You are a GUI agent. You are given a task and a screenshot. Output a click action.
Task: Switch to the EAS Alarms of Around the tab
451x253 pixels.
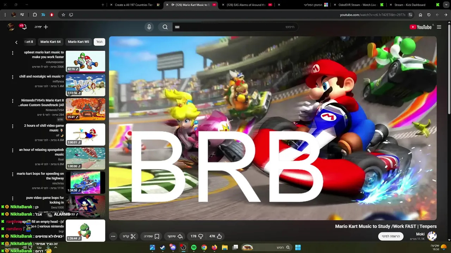pyautogui.click(x=247, y=5)
